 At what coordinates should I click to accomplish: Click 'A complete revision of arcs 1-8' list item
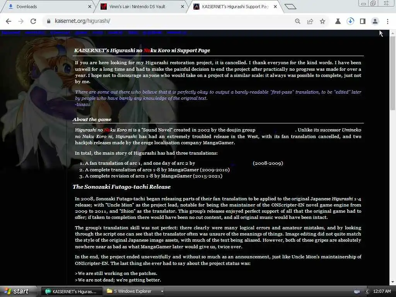[154, 176]
